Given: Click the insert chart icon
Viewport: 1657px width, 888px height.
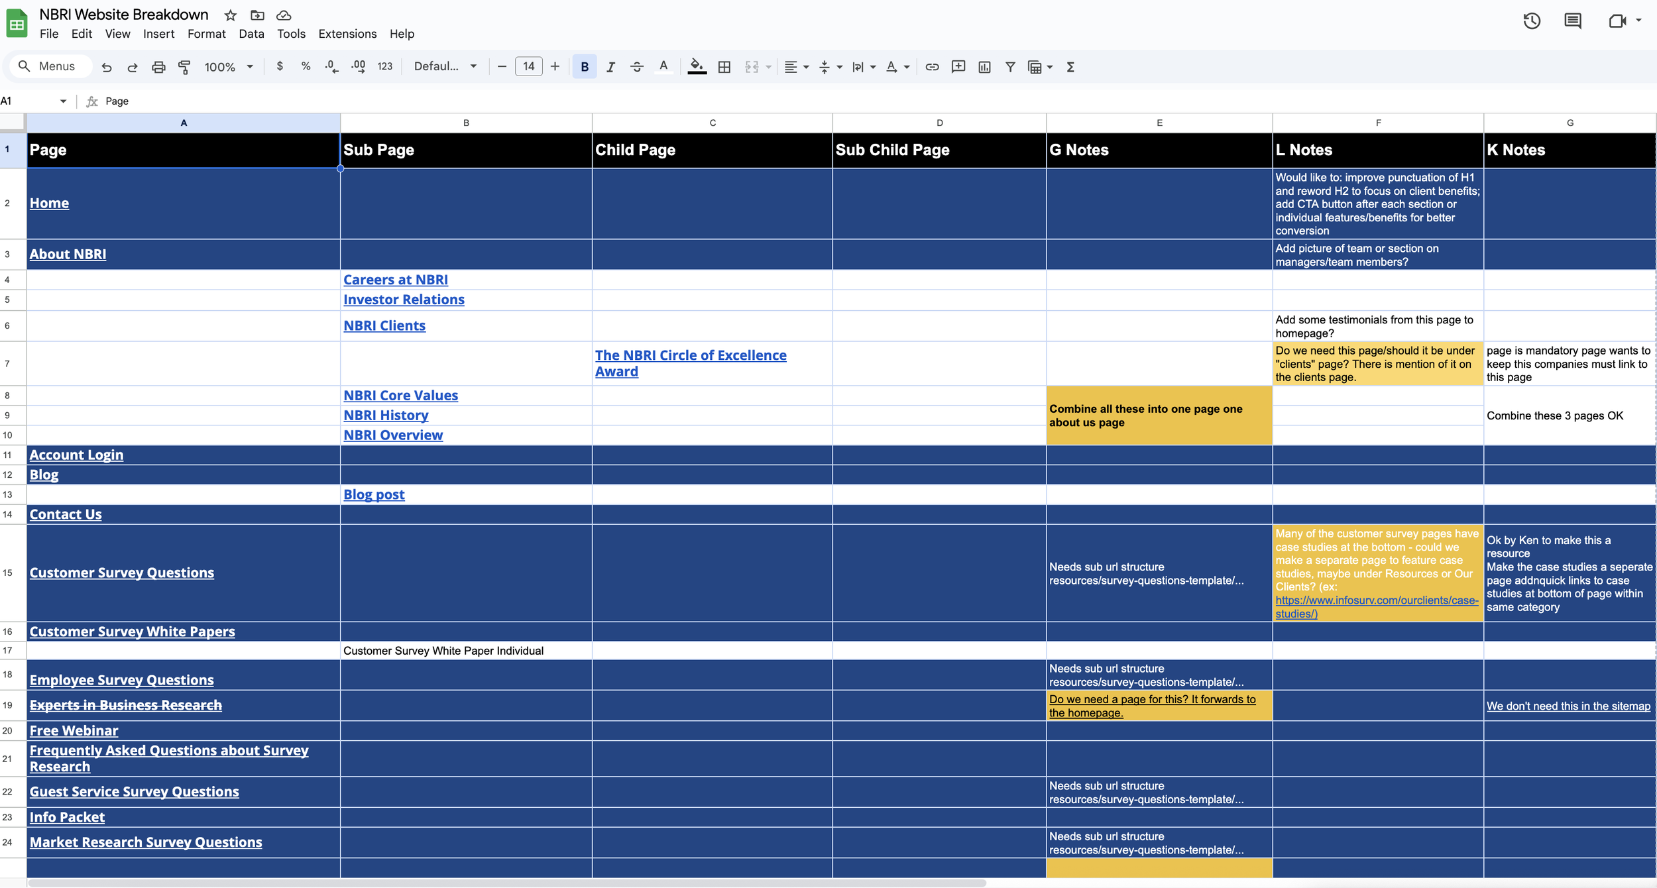Looking at the screenshot, I should tap(984, 67).
